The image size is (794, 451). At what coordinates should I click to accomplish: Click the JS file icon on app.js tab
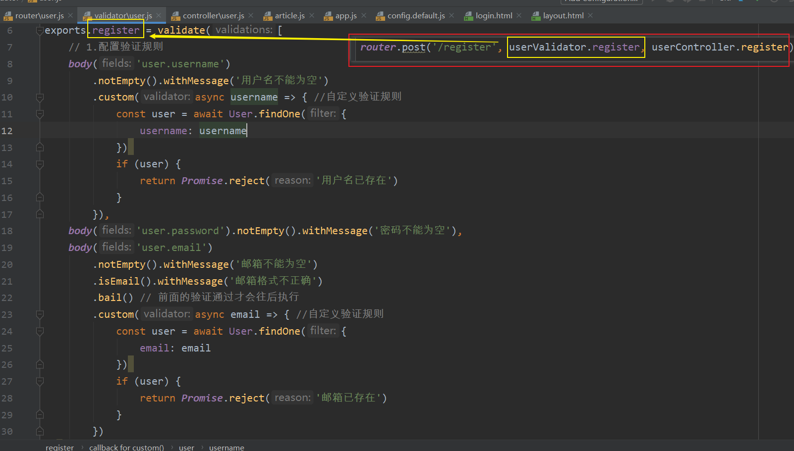point(328,16)
